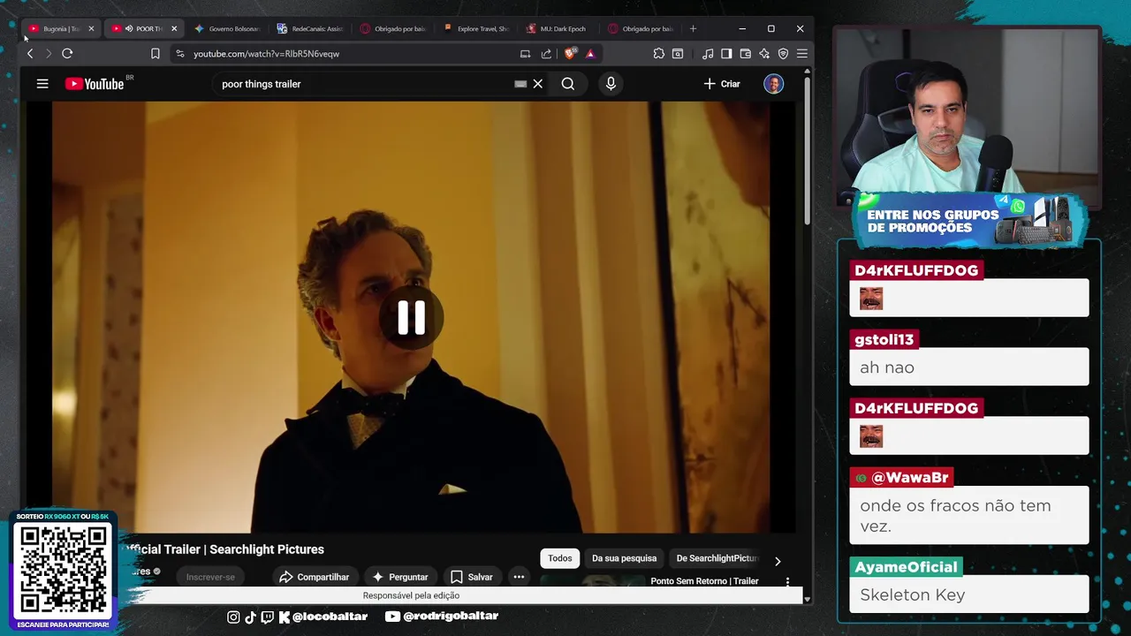Go back with the browser back arrow
The image size is (1131, 636).
tap(30, 54)
